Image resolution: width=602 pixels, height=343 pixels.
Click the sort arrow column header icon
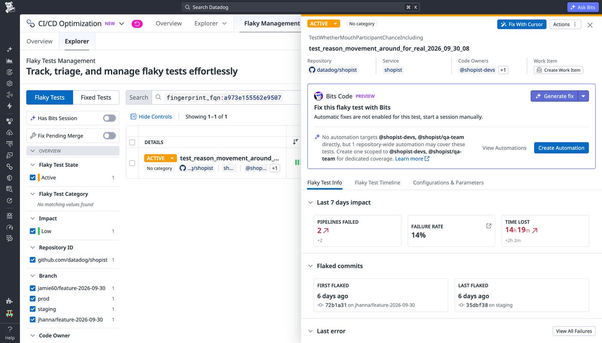point(295,142)
